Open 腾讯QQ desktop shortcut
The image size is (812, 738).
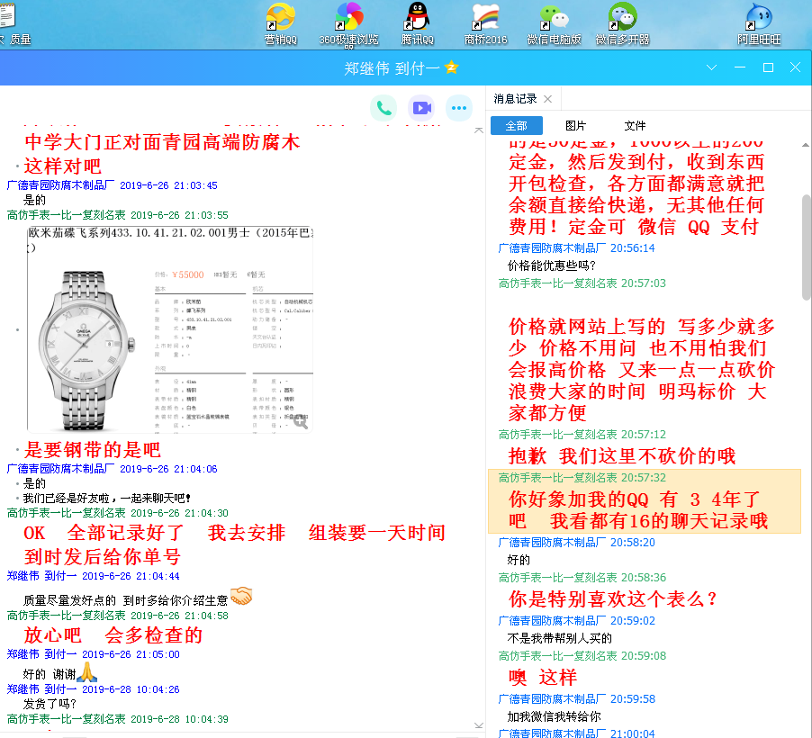pyautogui.click(x=417, y=18)
